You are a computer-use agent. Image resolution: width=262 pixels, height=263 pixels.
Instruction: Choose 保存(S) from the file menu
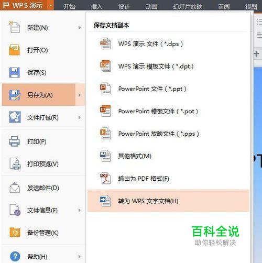pos(43,72)
